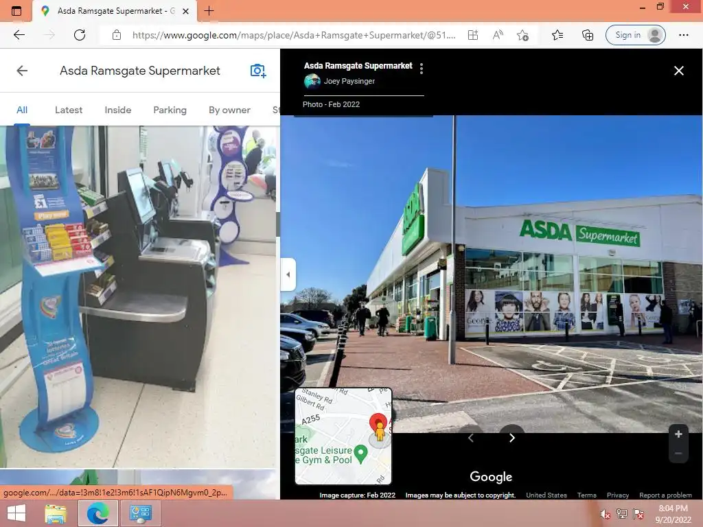Open the Favorites list

pyautogui.click(x=557, y=35)
